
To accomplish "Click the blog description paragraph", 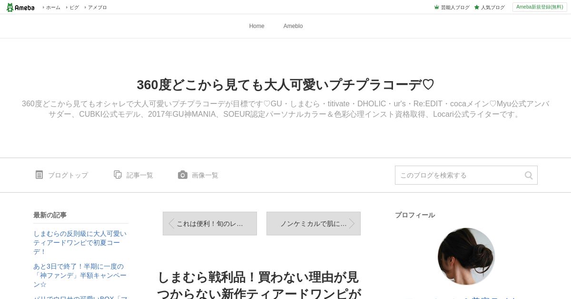I will coord(285,109).
